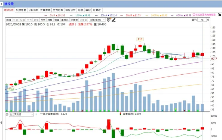Switch to the 個股分析 tab

70,10
